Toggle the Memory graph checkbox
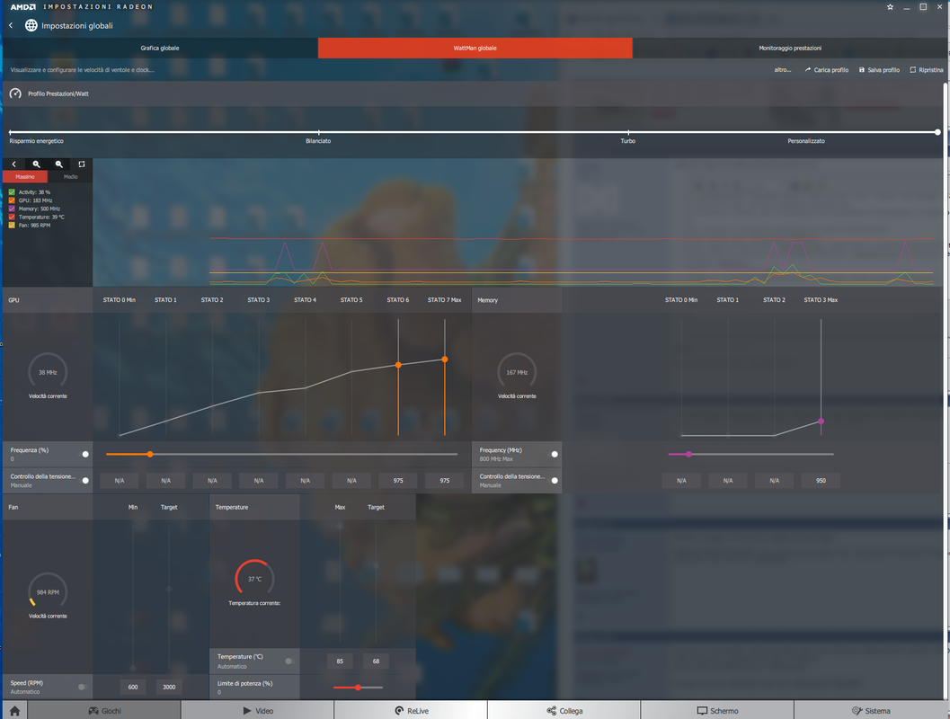 coord(12,209)
